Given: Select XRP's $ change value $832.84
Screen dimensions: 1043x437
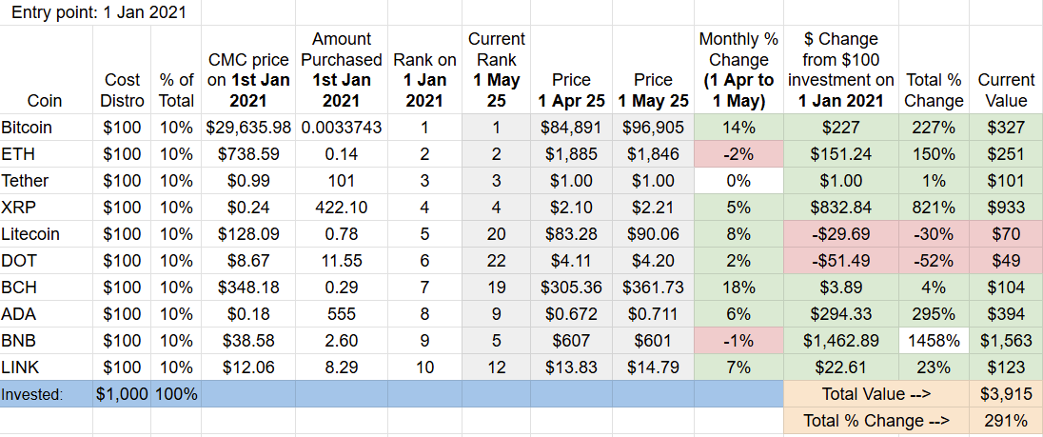Looking at the screenshot, I should 841,207.
